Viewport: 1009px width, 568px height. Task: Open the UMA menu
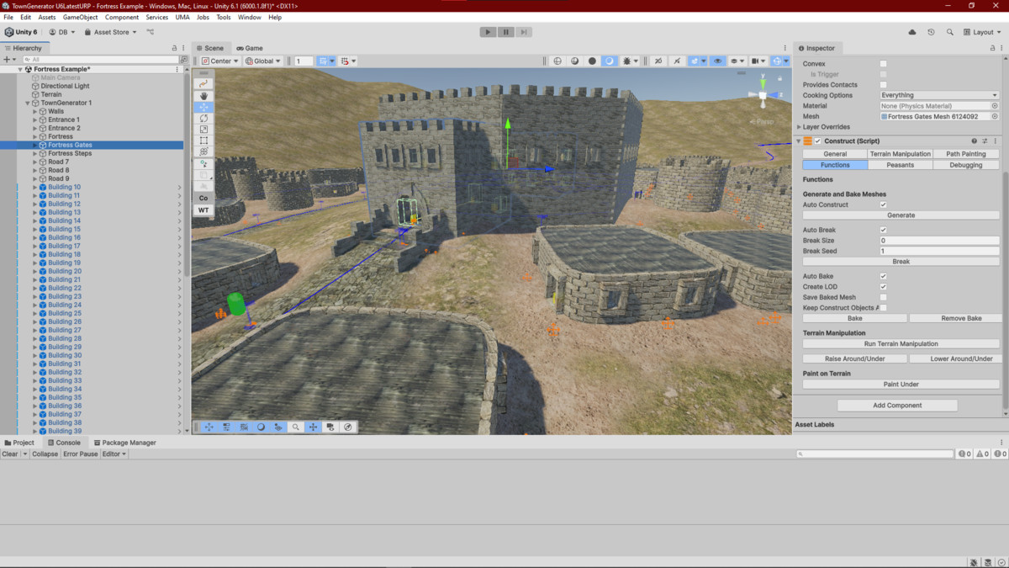pyautogui.click(x=182, y=17)
